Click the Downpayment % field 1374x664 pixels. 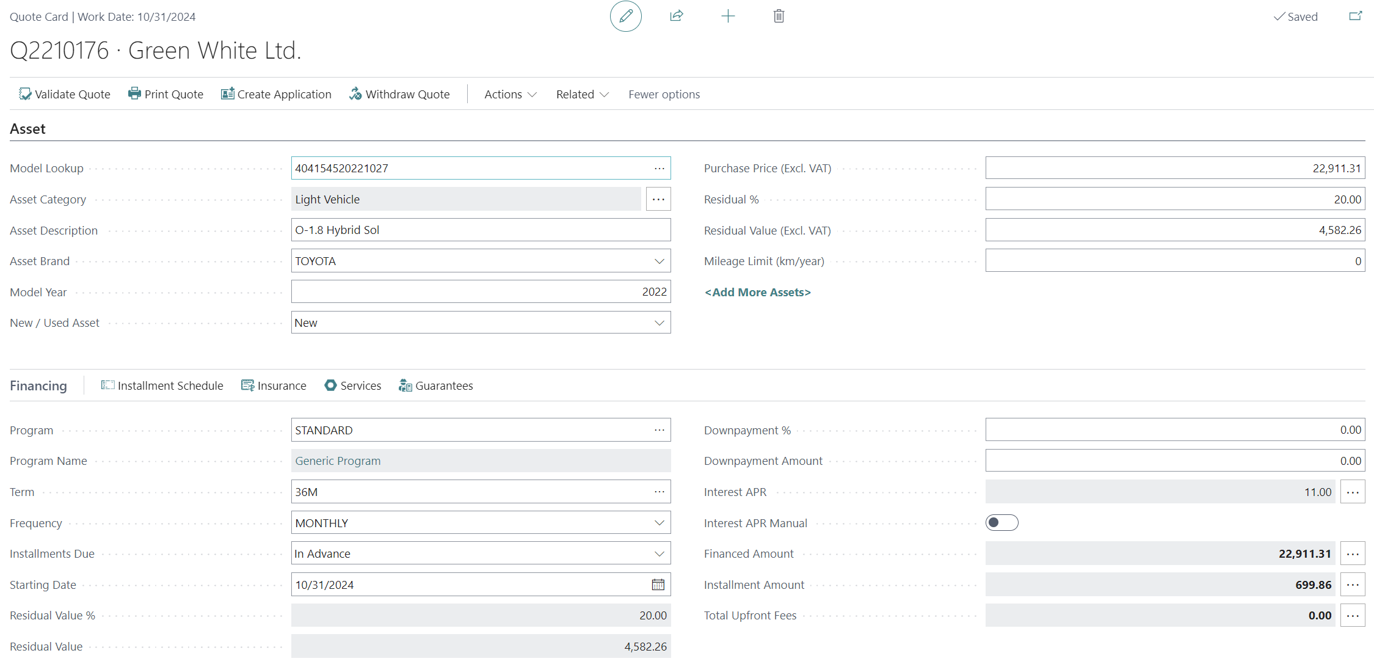coord(1175,429)
